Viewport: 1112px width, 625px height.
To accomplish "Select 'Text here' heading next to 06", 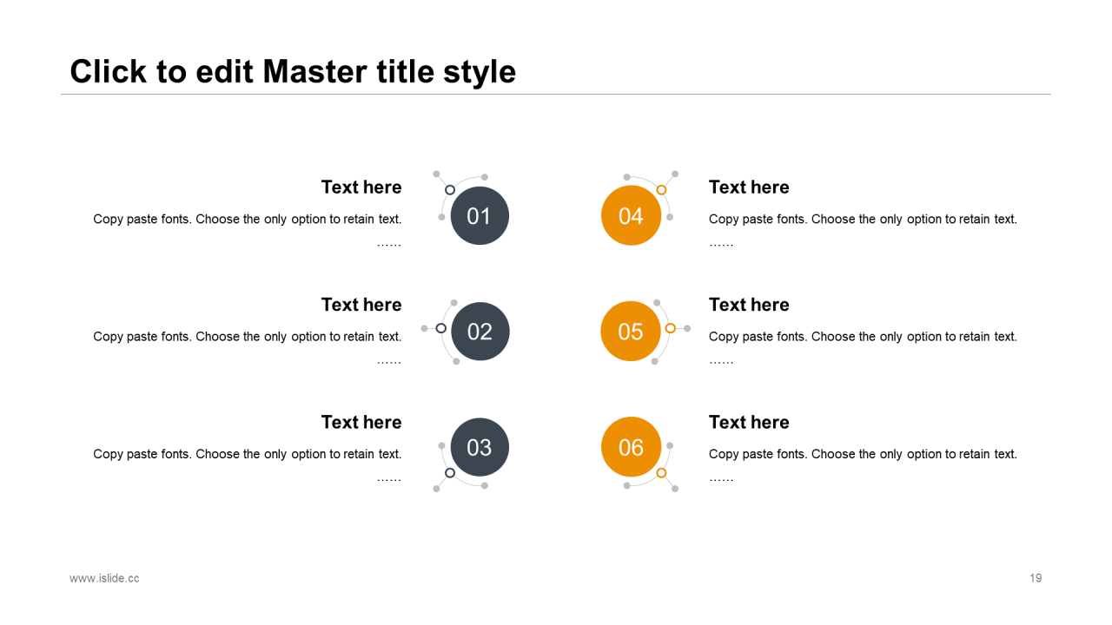I will pyautogui.click(x=749, y=422).
